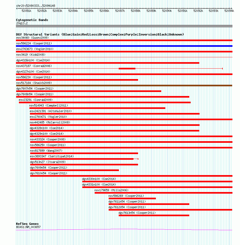
Task: Open the dgv4330n100 (Coe2014) label
Action: click(99, 179)
